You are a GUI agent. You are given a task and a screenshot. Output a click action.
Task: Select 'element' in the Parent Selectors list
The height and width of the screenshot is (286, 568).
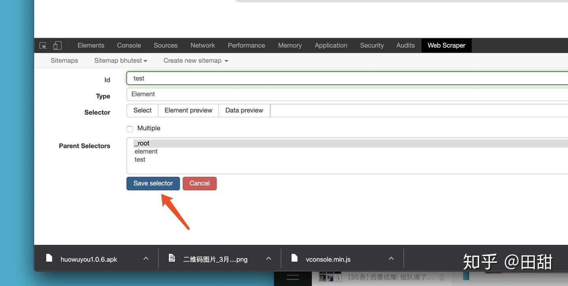[146, 150]
